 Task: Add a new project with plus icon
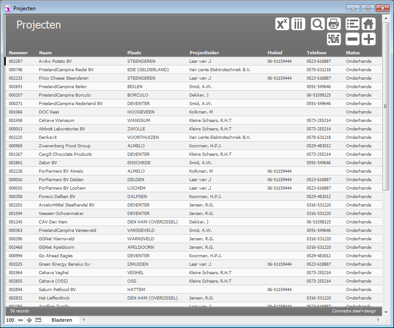tap(369, 39)
